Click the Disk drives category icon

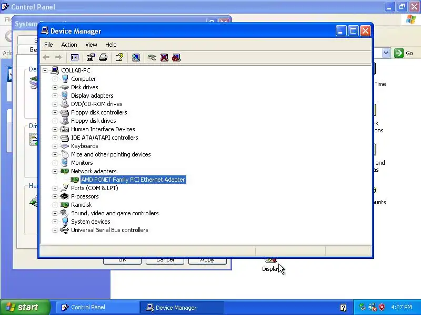65,87
